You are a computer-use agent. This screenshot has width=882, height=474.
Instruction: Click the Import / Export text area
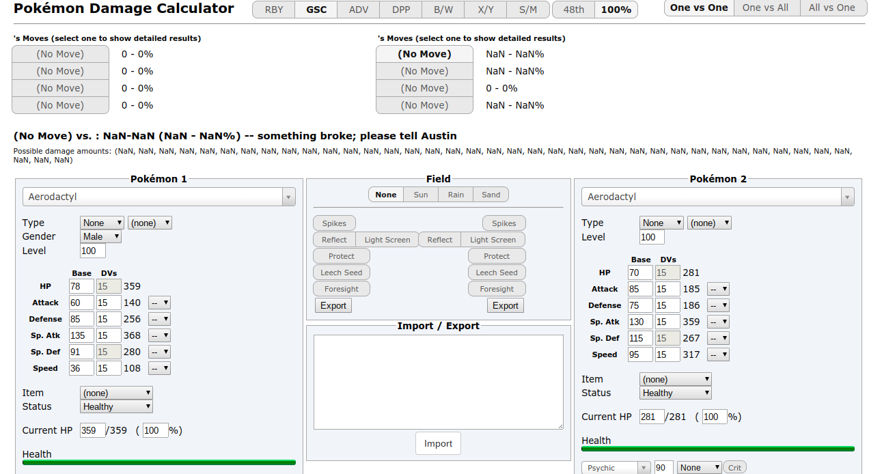click(439, 382)
